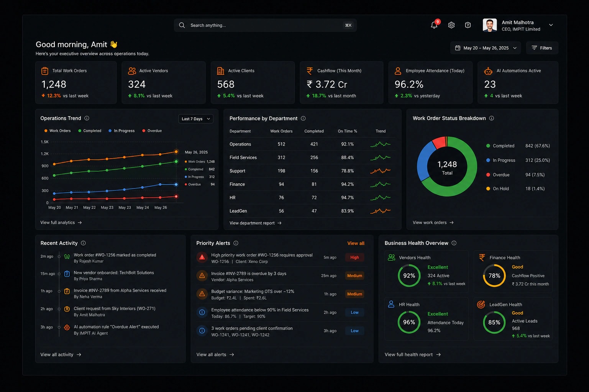Click the Search anything field
Viewport: 589px width, 392px height.
[x=265, y=25]
